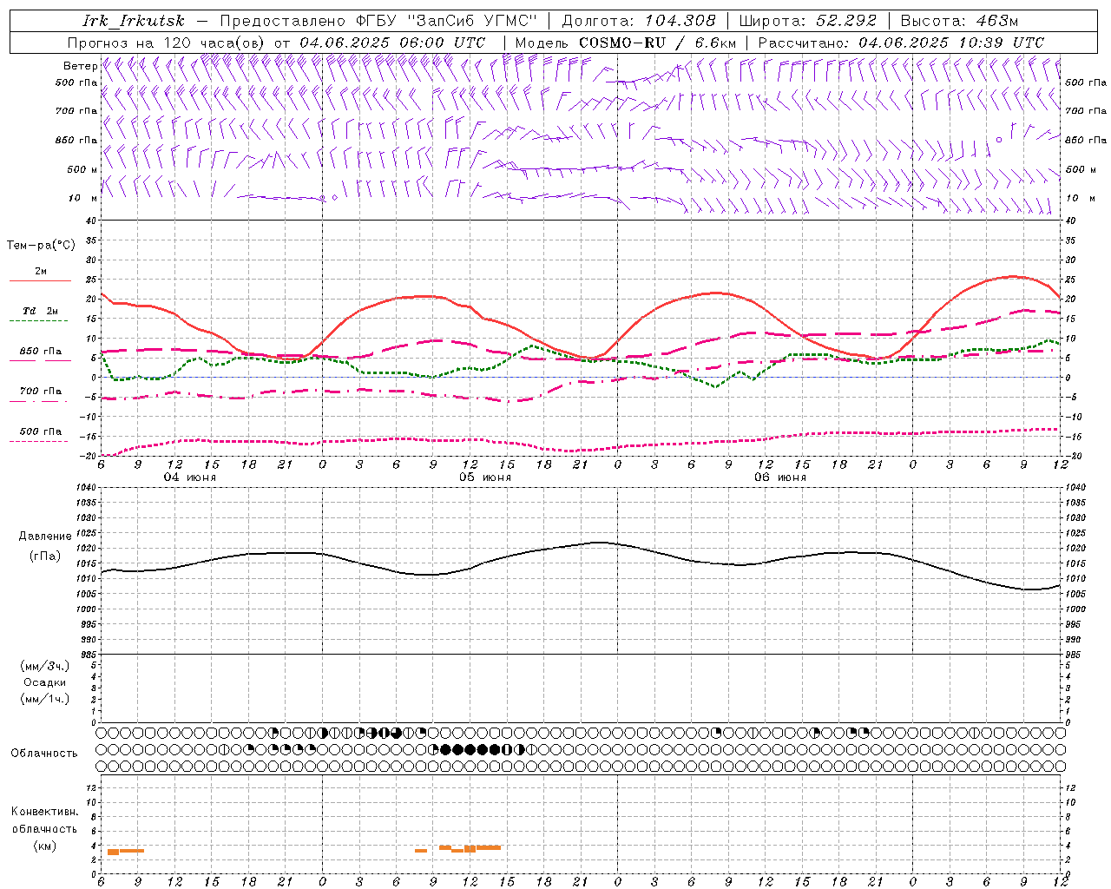Screen dimensions: 1111x889
Task: Click the '06 июня' date label
Action: 779,477
